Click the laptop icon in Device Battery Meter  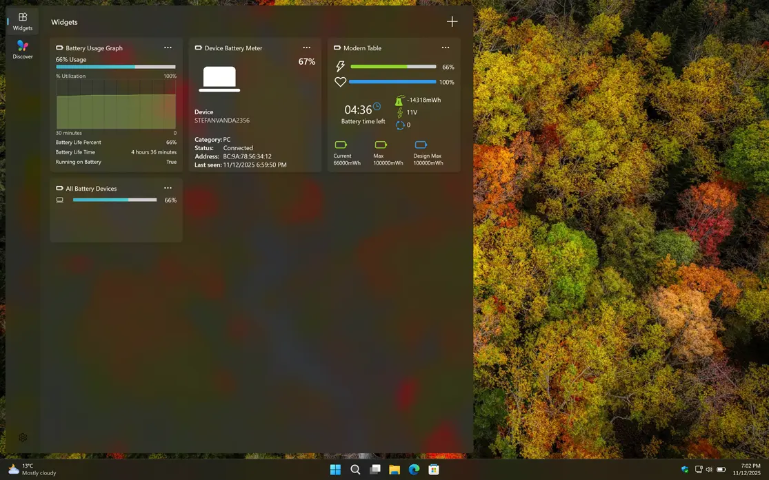(219, 78)
